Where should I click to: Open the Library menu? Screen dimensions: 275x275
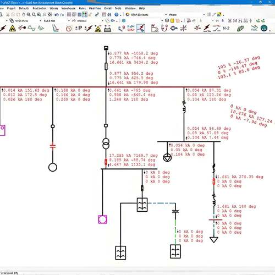[x=54, y=8]
